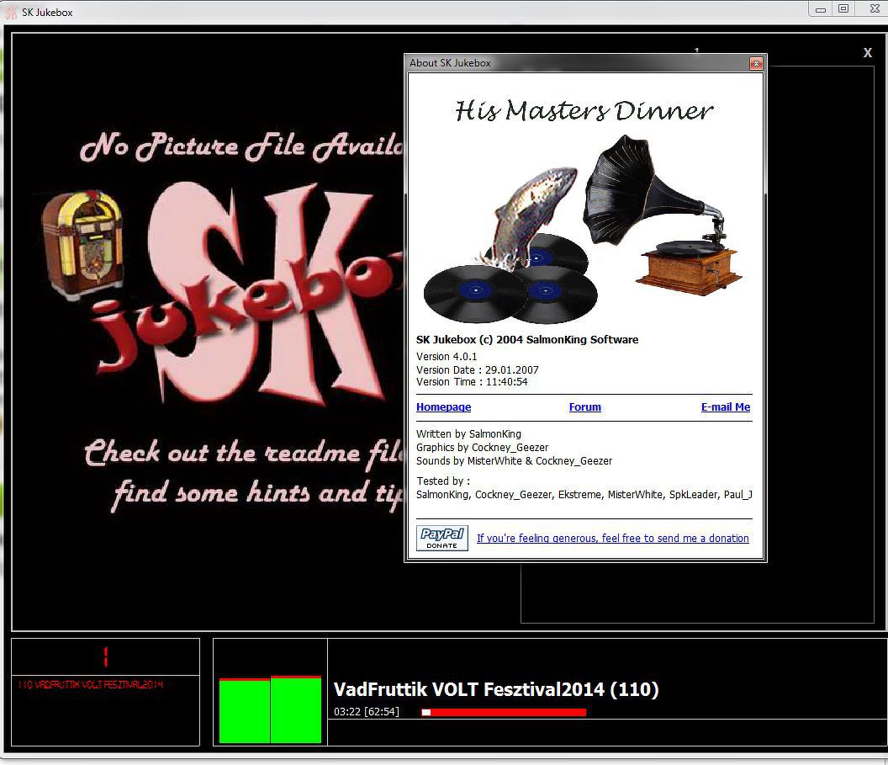Screen dimensions: 888x765
Task: Click Written by SalmonKing text
Action: [x=468, y=434]
